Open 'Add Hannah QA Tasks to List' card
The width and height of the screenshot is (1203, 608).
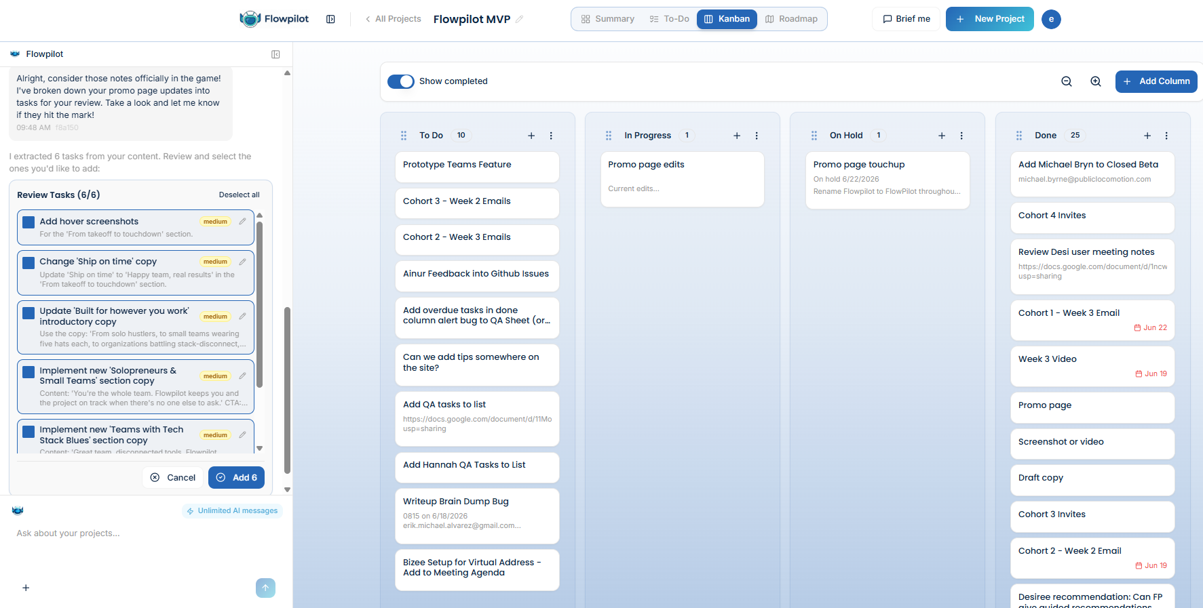pyautogui.click(x=477, y=467)
